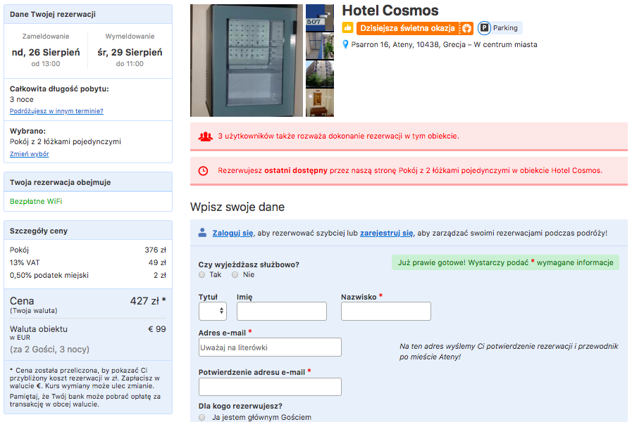The image size is (632, 422).
Task: Select Tak for business travel
Action: click(x=202, y=275)
